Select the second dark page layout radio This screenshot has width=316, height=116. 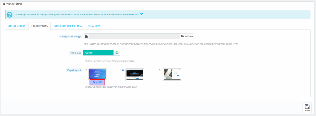[x=123, y=70]
